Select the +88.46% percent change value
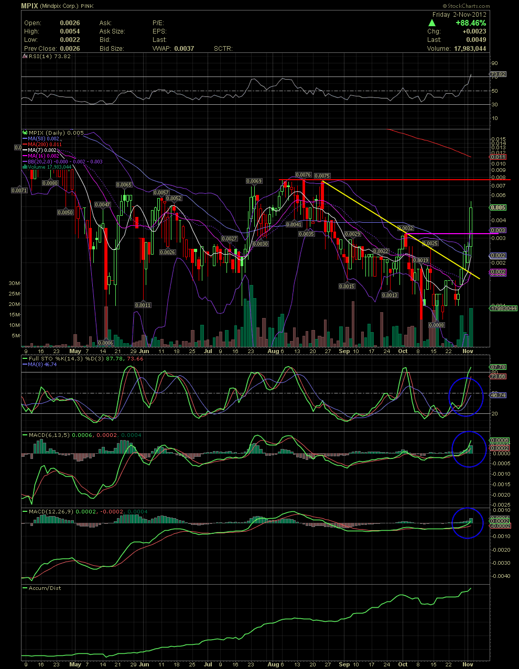This screenshot has height=669, width=519. (471, 23)
